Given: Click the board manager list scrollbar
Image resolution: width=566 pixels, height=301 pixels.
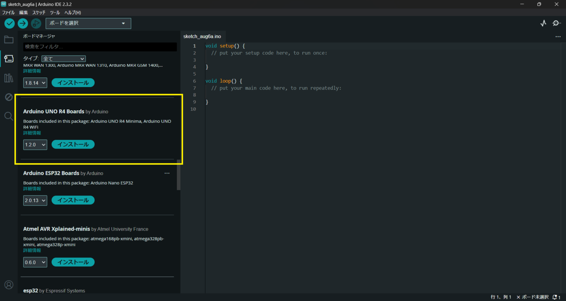Looking at the screenshot, I should [179, 175].
